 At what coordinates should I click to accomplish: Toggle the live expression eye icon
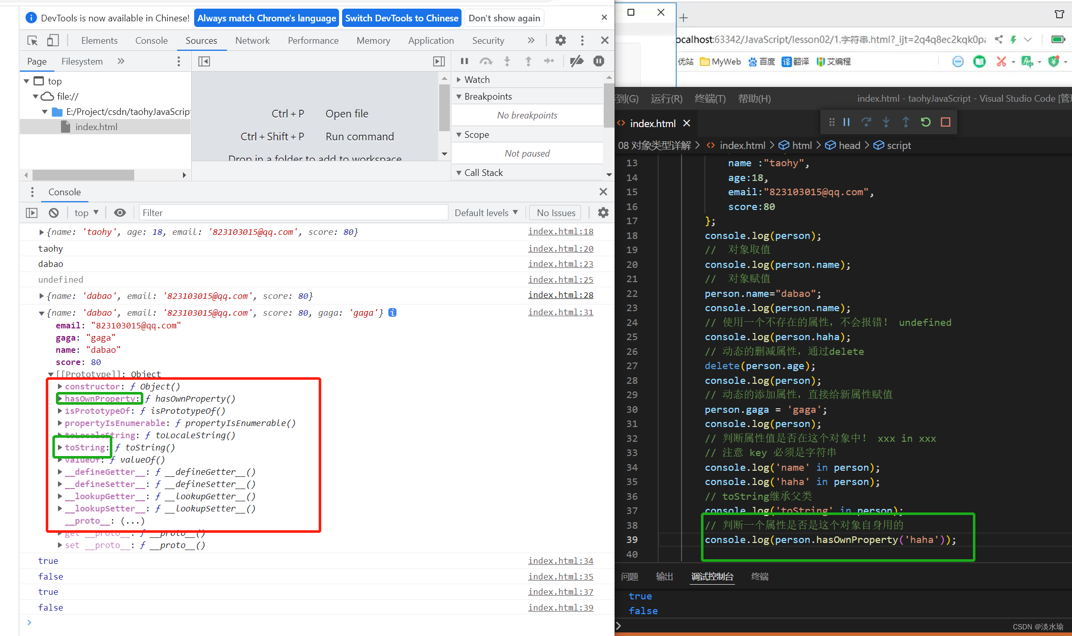pyautogui.click(x=120, y=213)
